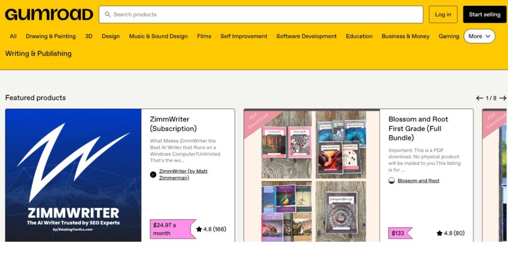This screenshot has height=260, width=508.
Task: Go to next featured products page
Action: click(x=503, y=98)
